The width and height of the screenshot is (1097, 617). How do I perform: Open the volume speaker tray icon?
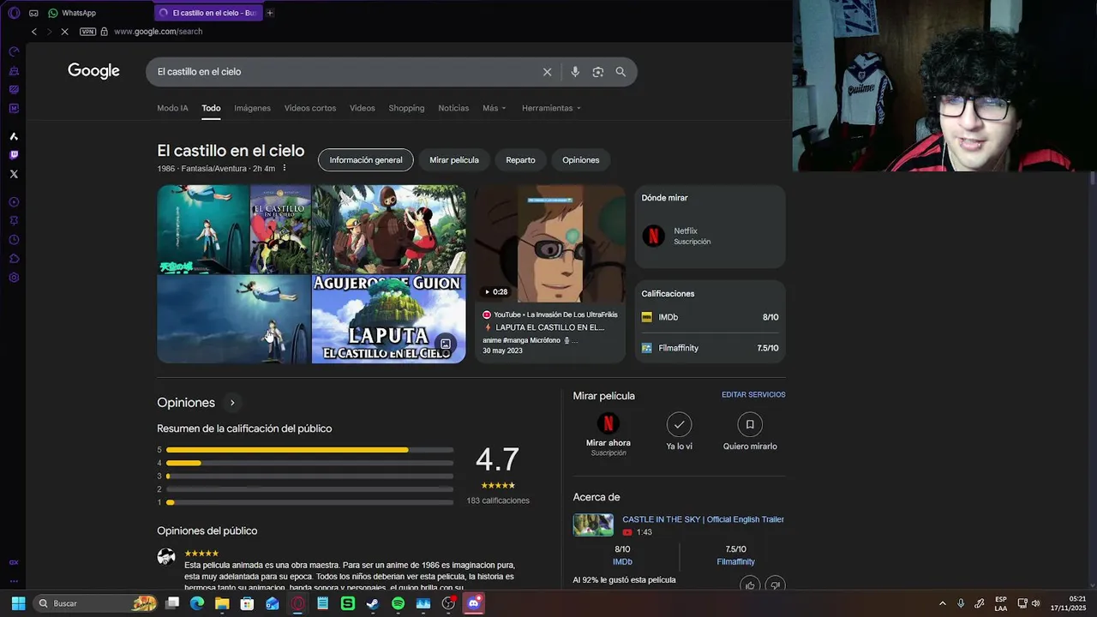pyautogui.click(x=1035, y=603)
